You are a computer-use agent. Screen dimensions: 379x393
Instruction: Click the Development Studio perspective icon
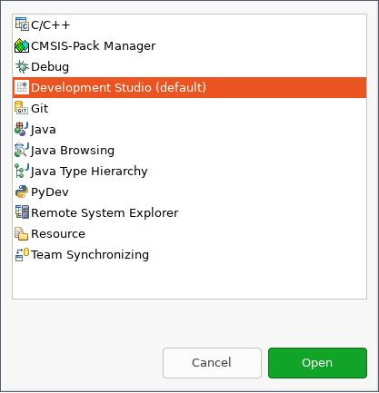(x=22, y=87)
